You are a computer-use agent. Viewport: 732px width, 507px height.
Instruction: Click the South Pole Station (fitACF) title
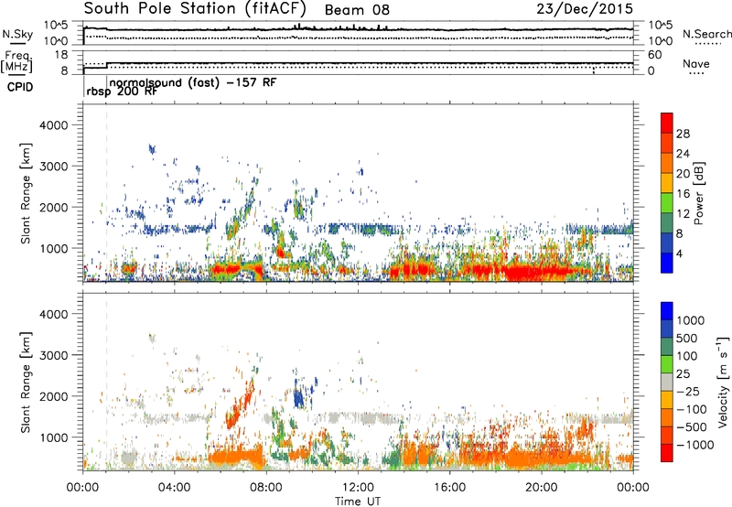[x=195, y=9]
